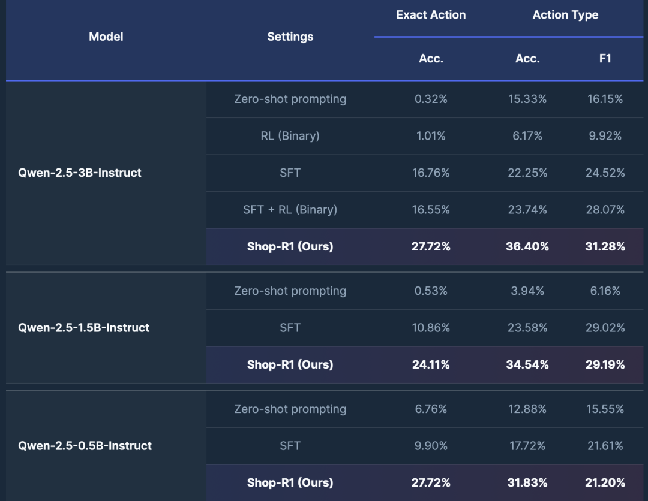Select the Qwen-2.5-1.5B-Instruct model cell

(84, 328)
